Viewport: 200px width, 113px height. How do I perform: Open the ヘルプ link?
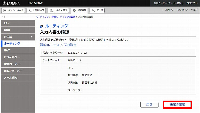[x=194, y=10]
